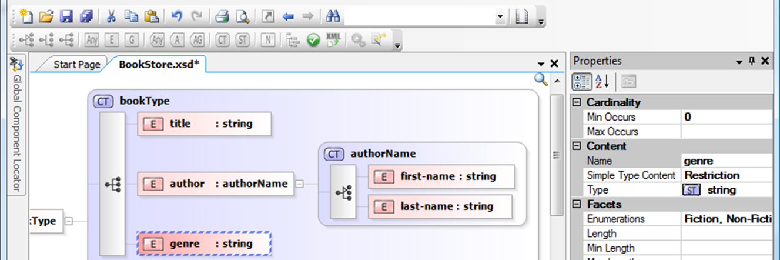This screenshot has width=780, height=260.
Task: Switch to the Start Page tab
Action: [x=76, y=65]
